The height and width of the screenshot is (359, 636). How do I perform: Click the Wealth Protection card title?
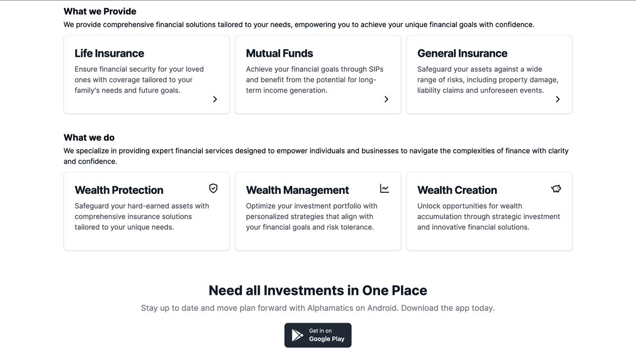(x=119, y=190)
